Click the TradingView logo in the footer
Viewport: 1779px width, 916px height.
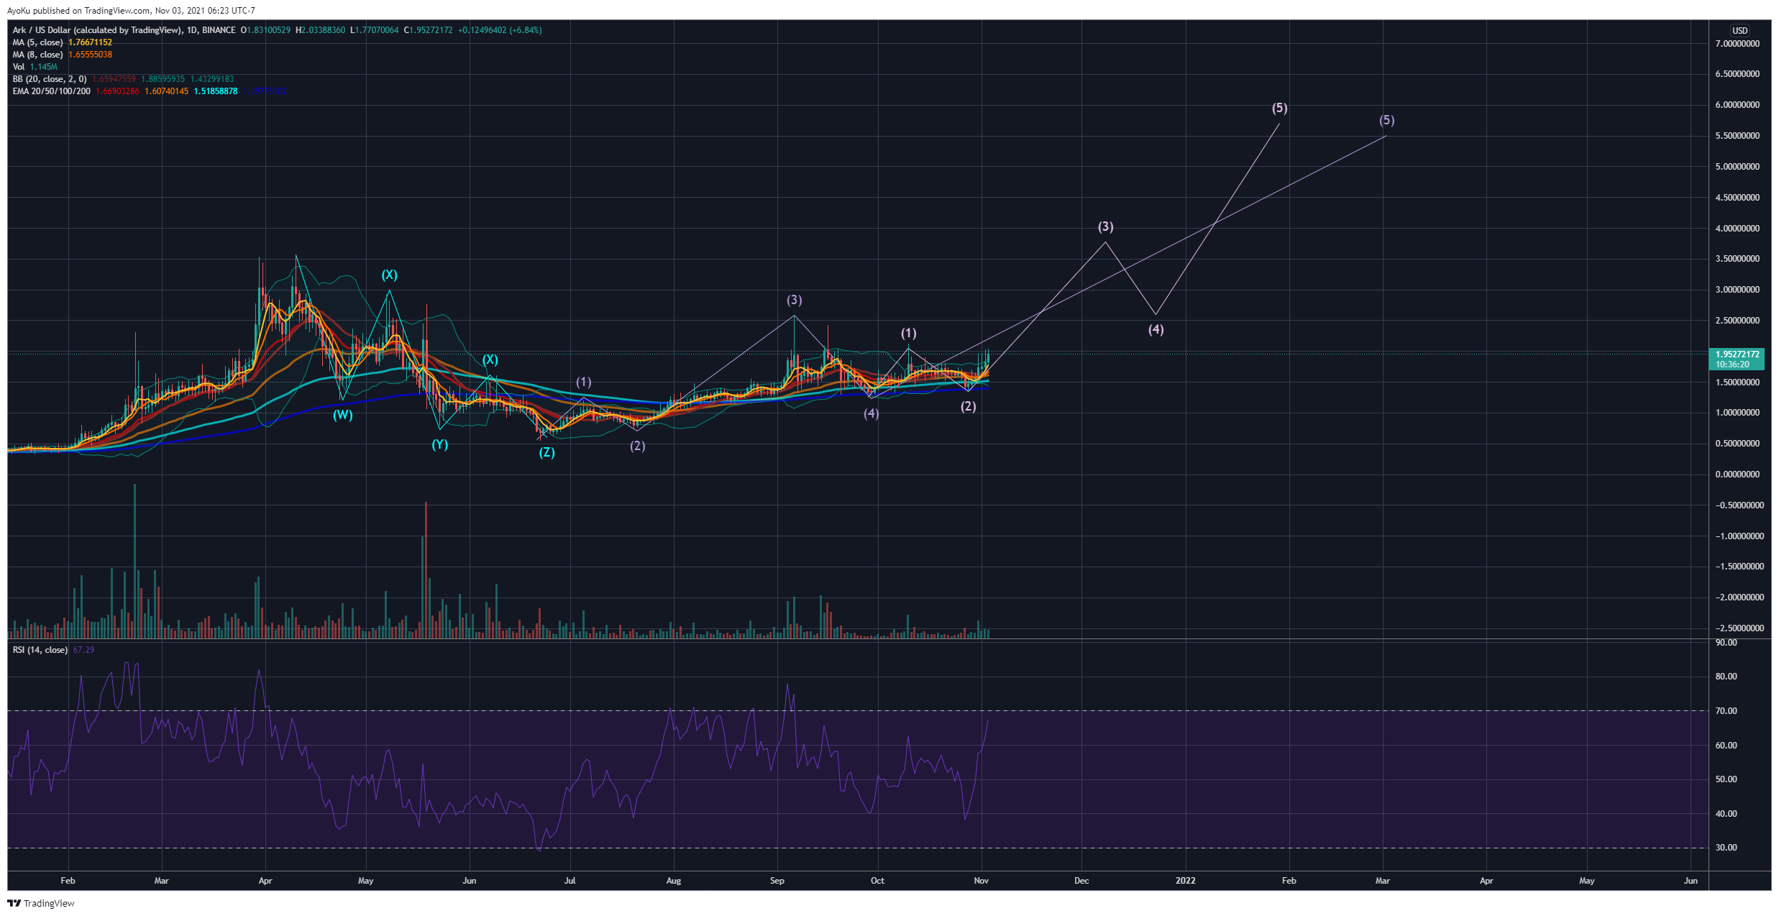[x=41, y=903]
